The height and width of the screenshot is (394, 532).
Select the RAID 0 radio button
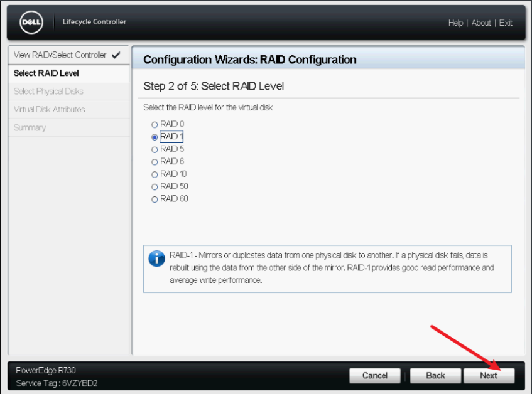pyautogui.click(x=154, y=124)
